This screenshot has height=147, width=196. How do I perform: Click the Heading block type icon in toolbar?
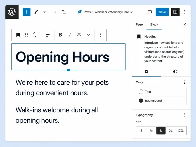point(18,35)
